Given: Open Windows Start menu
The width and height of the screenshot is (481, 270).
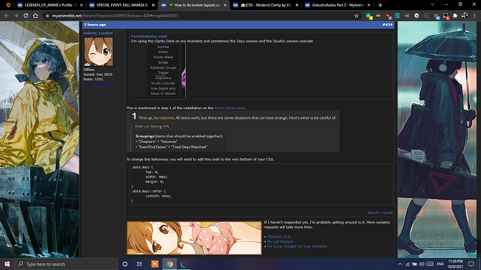Looking at the screenshot, I should 7,264.
